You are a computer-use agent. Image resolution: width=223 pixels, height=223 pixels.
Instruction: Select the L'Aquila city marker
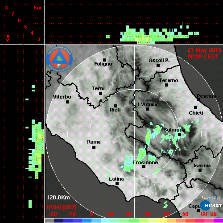(147, 109)
